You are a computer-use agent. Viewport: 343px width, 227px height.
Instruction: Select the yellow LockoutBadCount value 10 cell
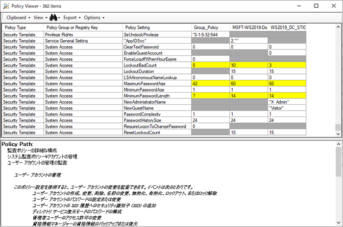point(248,65)
